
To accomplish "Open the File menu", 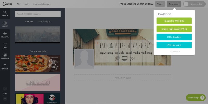I will coord(18,4).
